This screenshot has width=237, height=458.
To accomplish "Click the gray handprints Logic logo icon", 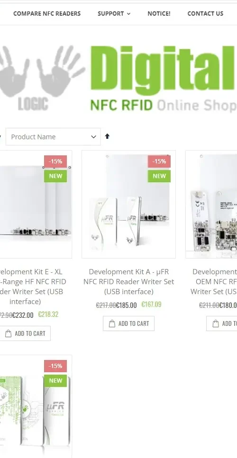I will (x=42, y=78).
